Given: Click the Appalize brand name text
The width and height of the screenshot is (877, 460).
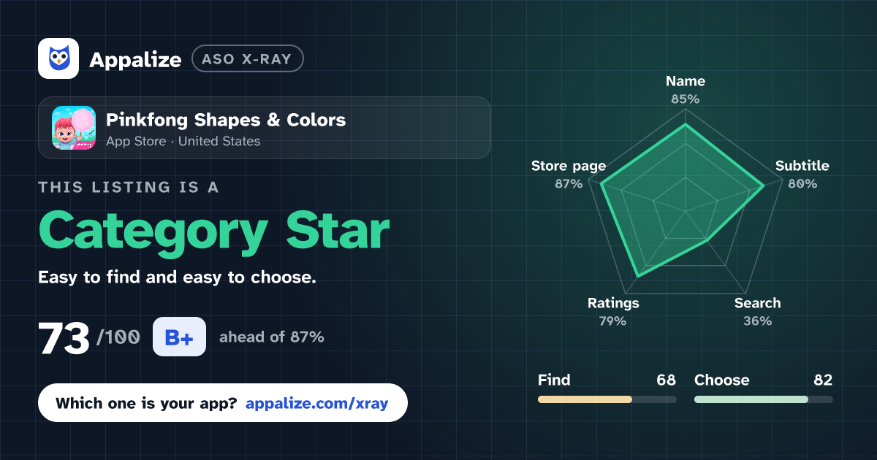Looking at the screenshot, I should click(x=135, y=60).
